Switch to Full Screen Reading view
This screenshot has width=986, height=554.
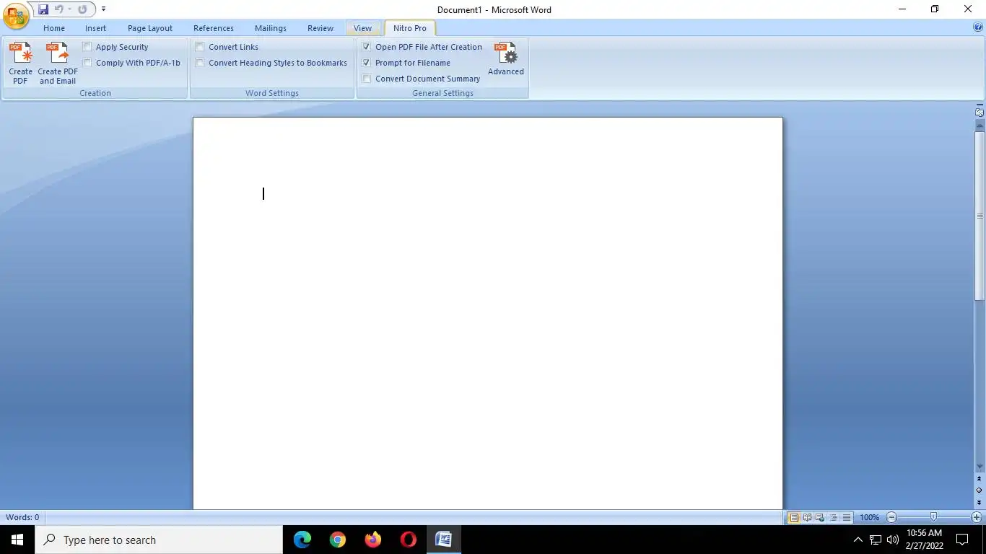coord(807,517)
